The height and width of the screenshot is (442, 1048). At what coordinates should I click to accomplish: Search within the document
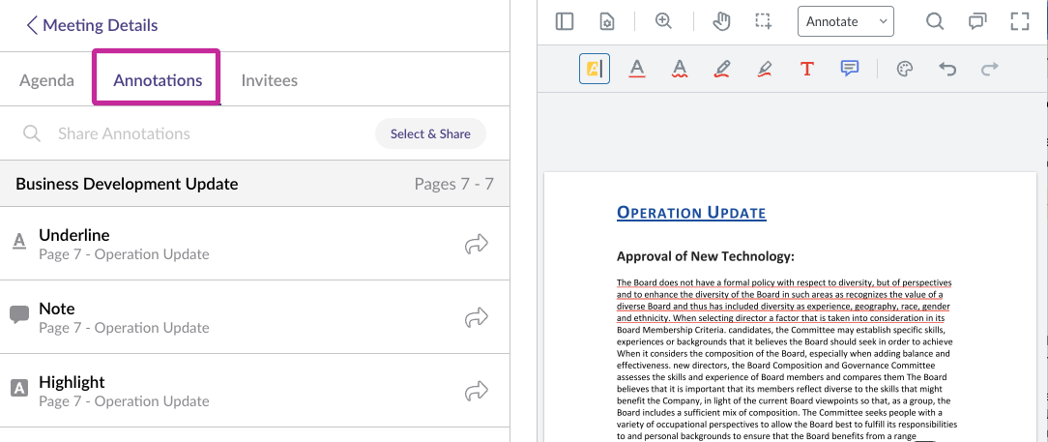tap(934, 21)
